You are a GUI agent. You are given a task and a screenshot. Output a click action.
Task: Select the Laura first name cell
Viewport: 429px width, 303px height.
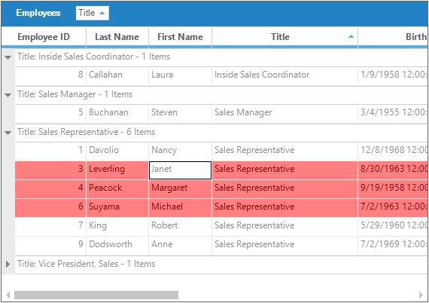click(180, 75)
